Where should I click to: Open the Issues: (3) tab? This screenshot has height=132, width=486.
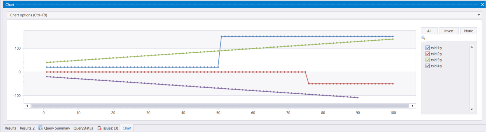coord(108,128)
